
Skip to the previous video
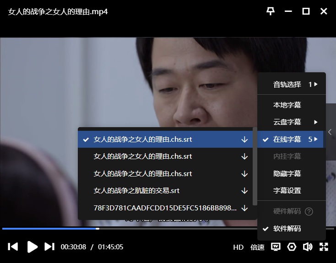[x=13, y=247]
